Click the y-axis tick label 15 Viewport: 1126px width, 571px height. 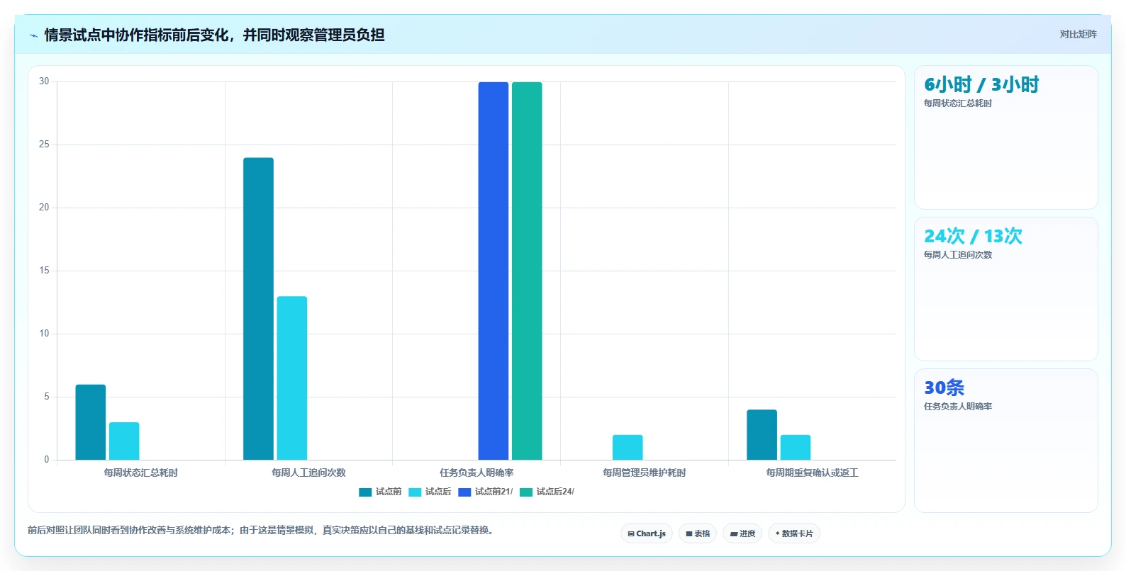(44, 271)
